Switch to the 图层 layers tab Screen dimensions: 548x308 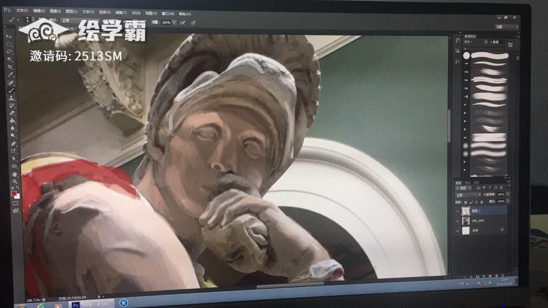tap(459, 183)
